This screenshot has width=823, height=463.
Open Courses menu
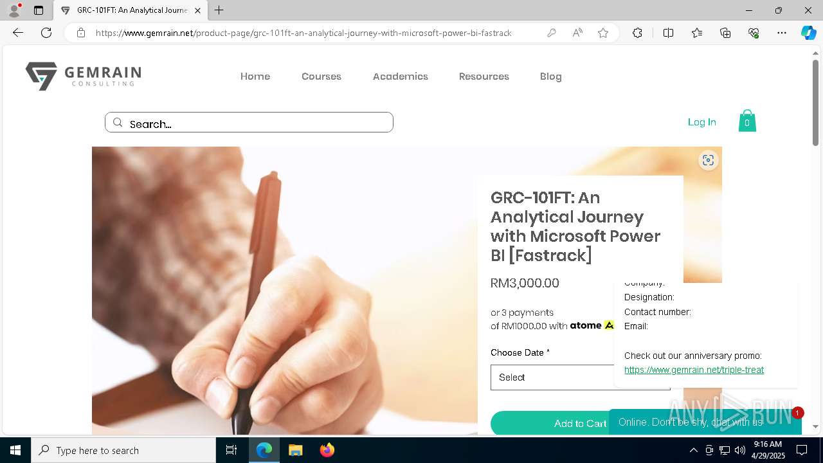coord(321,77)
